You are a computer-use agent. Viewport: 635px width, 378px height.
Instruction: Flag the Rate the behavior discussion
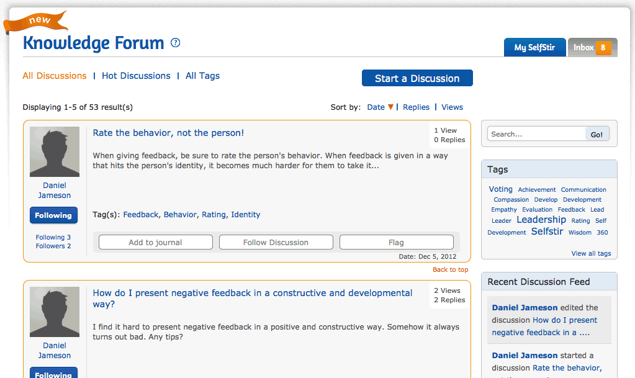coord(396,242)
